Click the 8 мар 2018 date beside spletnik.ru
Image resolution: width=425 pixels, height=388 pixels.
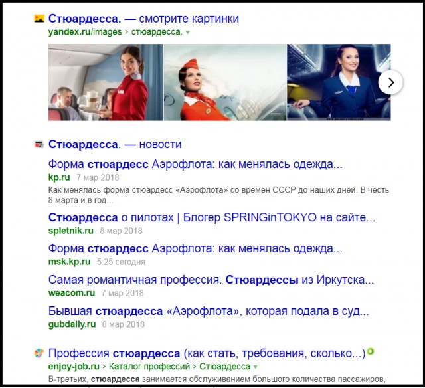tap(121, 231)
